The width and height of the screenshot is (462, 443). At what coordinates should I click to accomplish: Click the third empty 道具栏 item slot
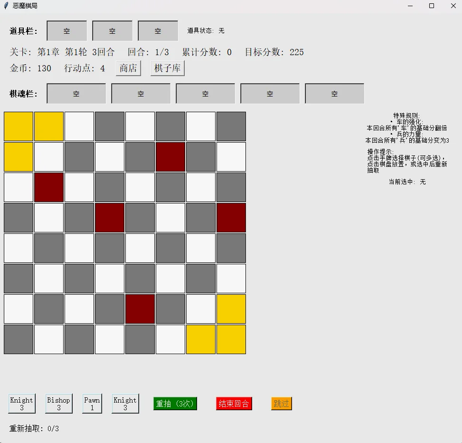158,31
